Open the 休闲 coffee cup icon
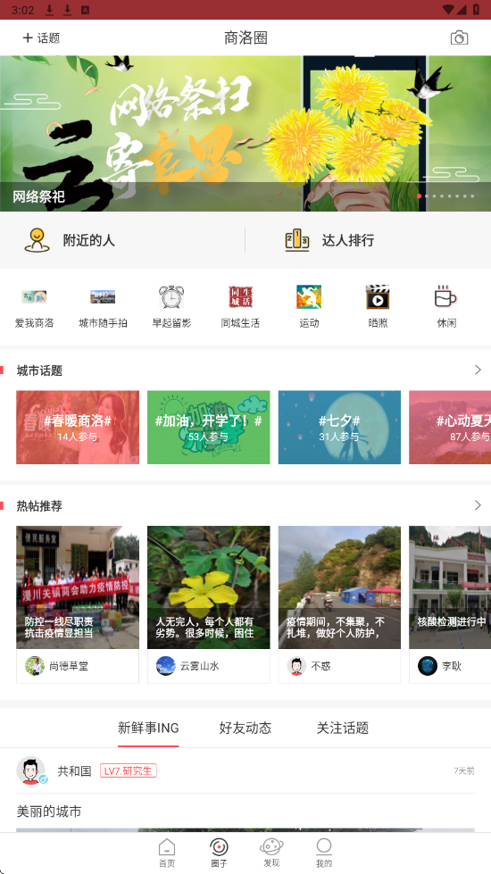This screenshot has width=491, height=874. pyautogui.click(x=445, y=296)
